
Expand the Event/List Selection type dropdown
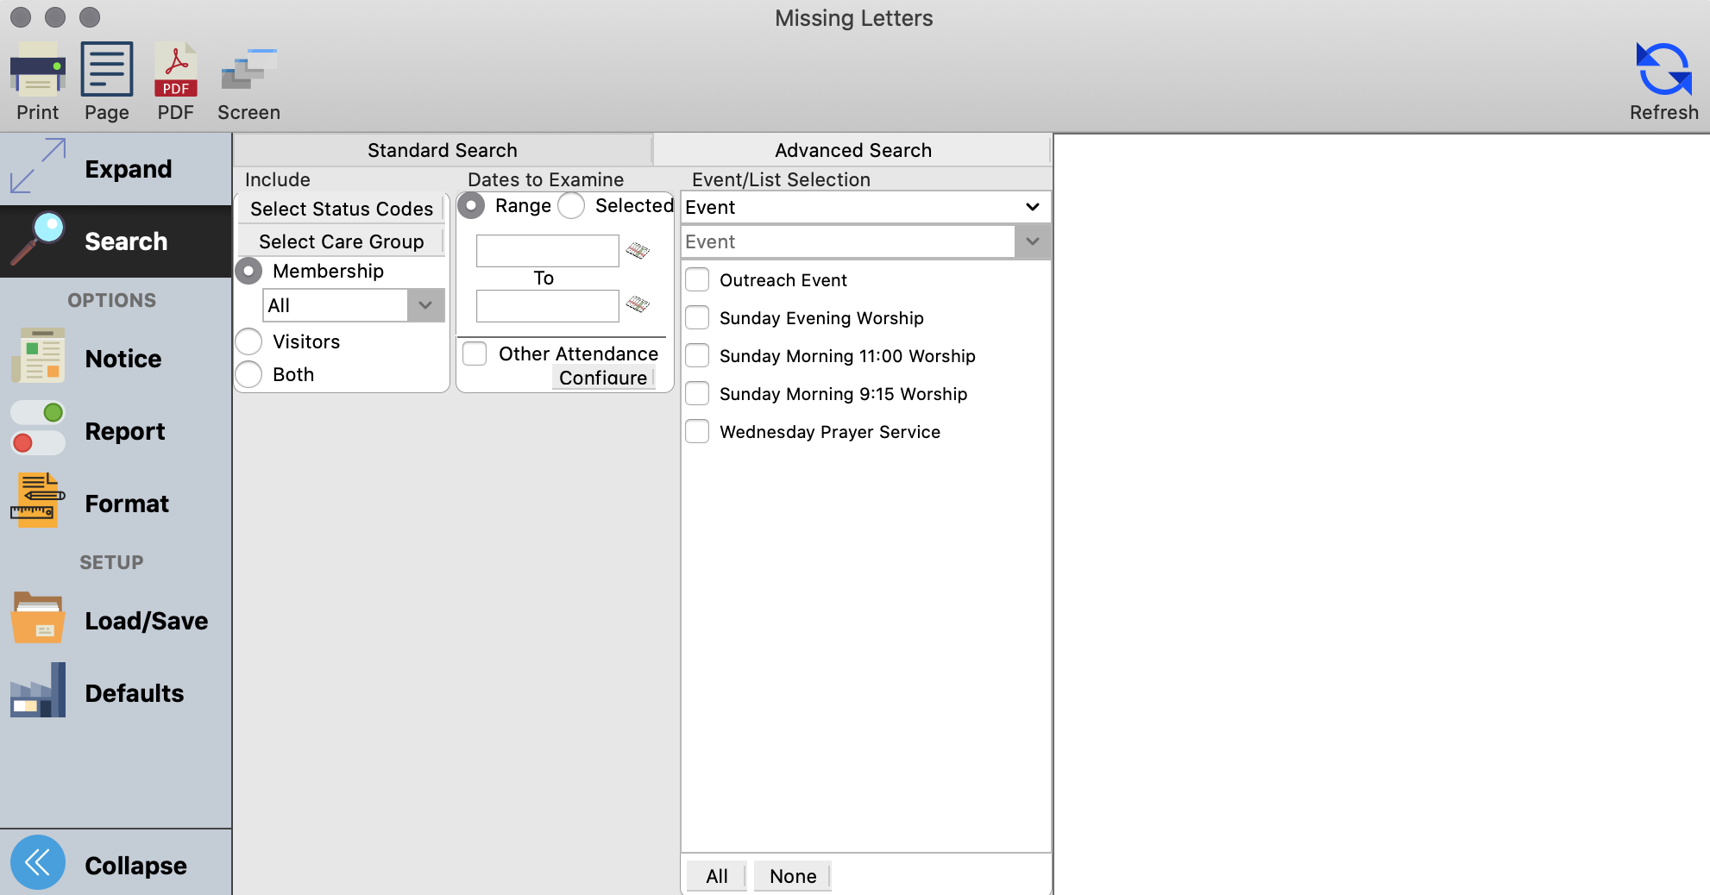tap(1032, 207)
